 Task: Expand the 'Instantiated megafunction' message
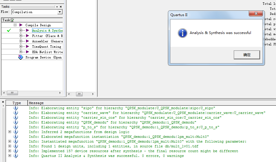pos(10,141)
